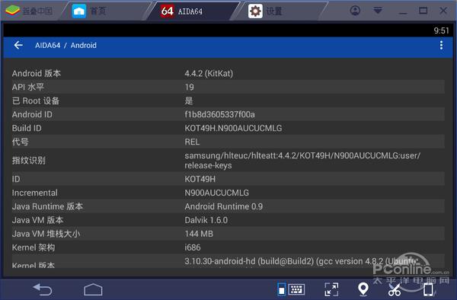Click the rotate device phone icon
Image resolution: width=457 pixels, height=300 pixels.
coord(428,289)
